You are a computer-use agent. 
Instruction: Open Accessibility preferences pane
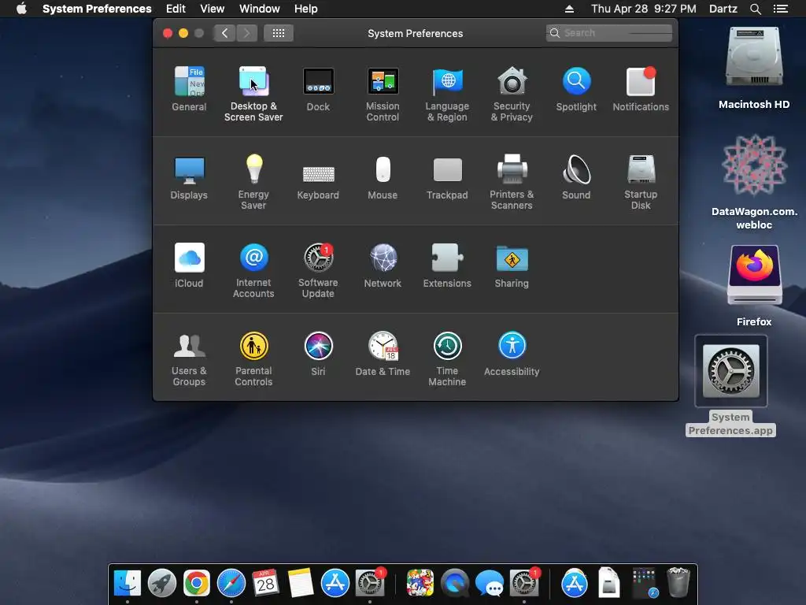512,354
